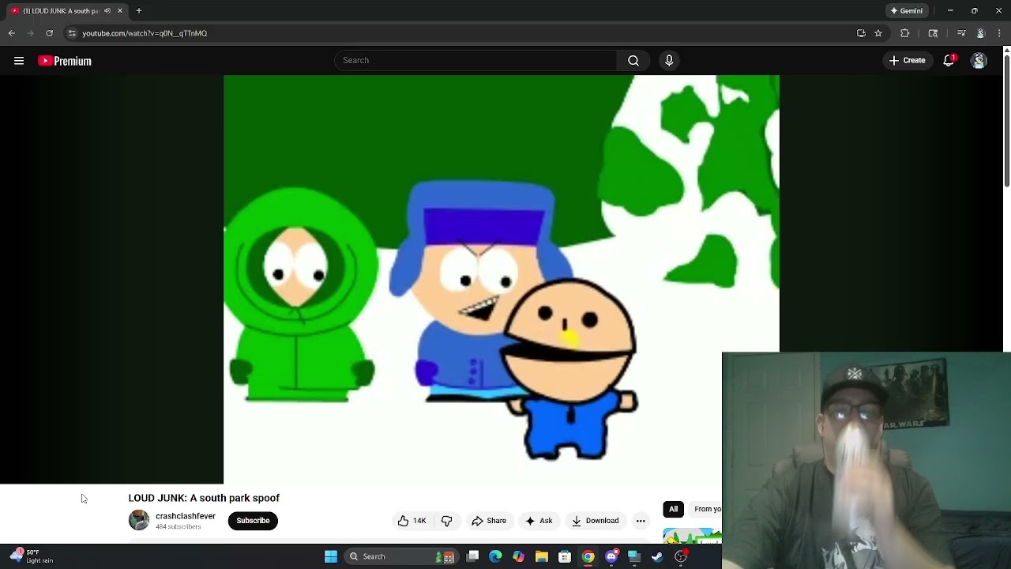Close the LOUD JUNK browser tab
Image resolution: width=1011 pixels, height=569 pixels.
[x=120, y=11]
